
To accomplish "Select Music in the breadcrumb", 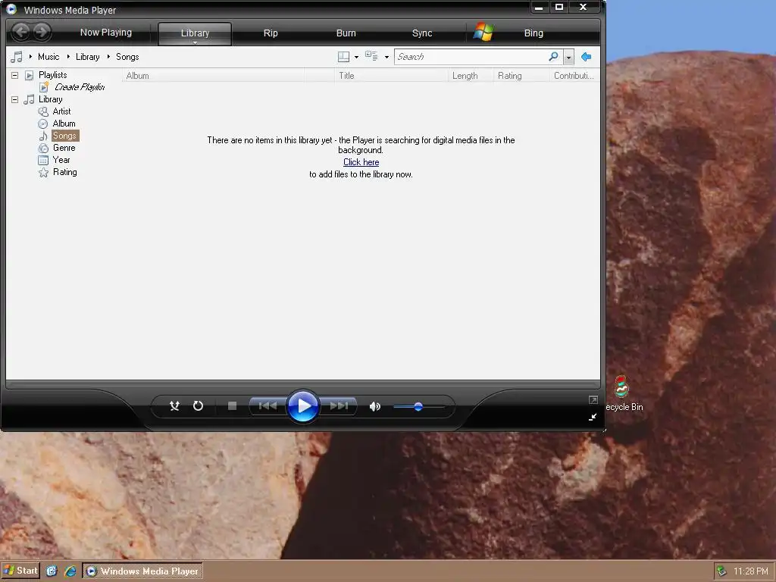I will pyautogui.click(x=48, y=57).
